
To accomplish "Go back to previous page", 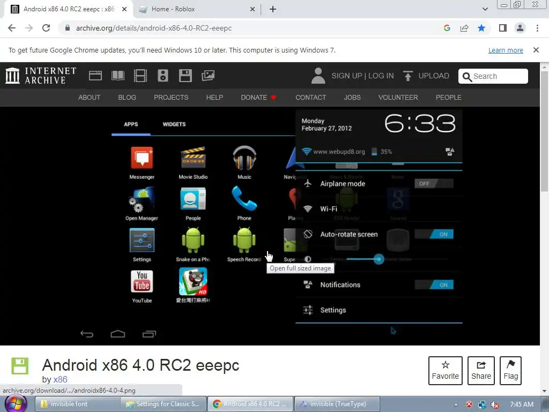I will 12,28.
